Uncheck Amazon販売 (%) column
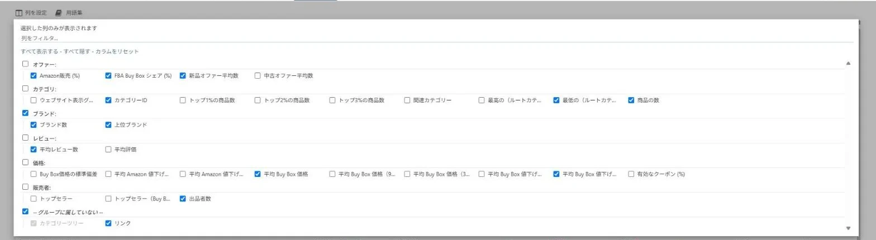Screen dimensions: 876x240 [x=34, y=75]
